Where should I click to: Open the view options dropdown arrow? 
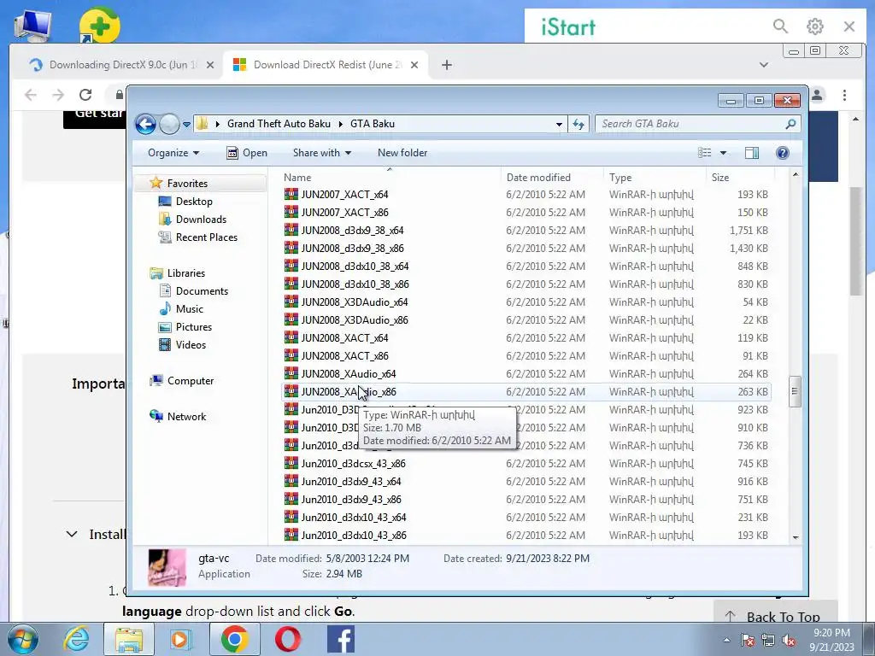click(x=723, y=153)
